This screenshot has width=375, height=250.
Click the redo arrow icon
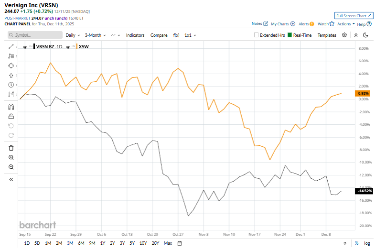click(x=11, y=135)
